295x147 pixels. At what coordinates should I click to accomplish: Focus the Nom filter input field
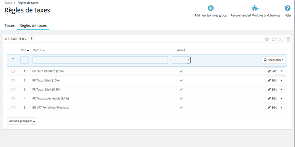point(100,60)
